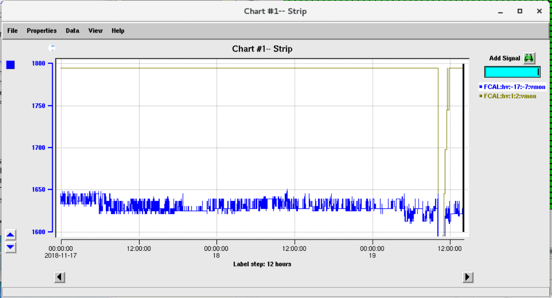
Task: Open the Data menu
Action: [72, 31]
